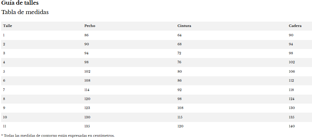Click the Talle column header

8,26
